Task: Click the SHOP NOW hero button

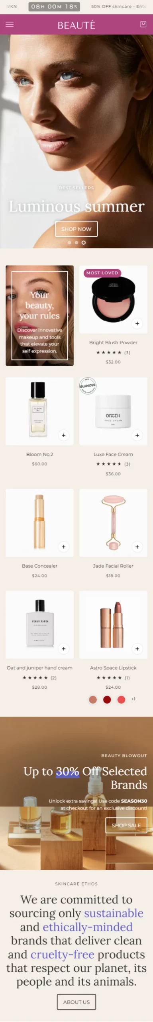Action: click(76, 229)
